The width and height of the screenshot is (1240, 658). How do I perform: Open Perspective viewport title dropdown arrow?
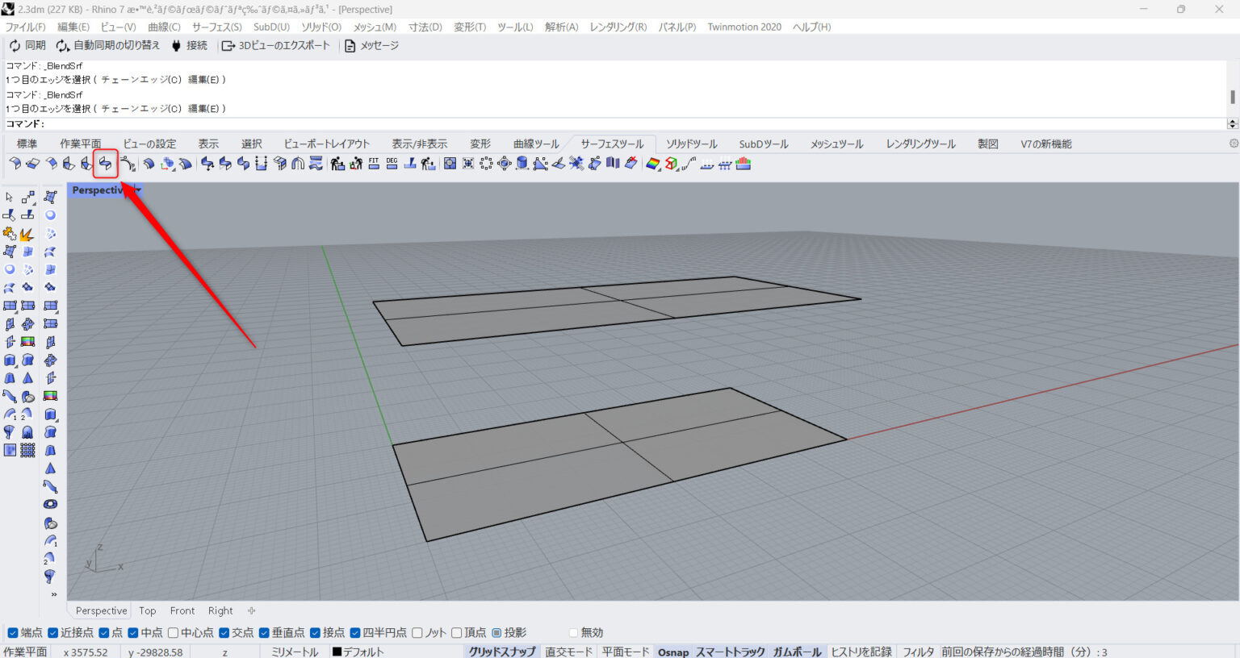[x=138, y=190]
